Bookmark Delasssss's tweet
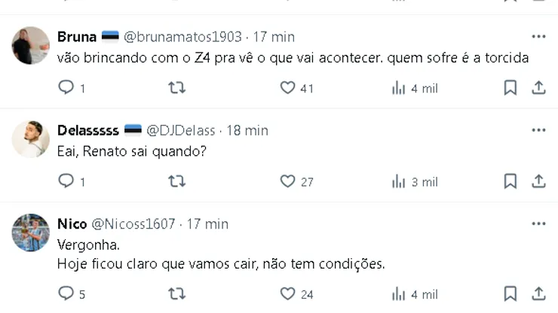The height and width of the screenshot is (313, 558). [510, 181]
